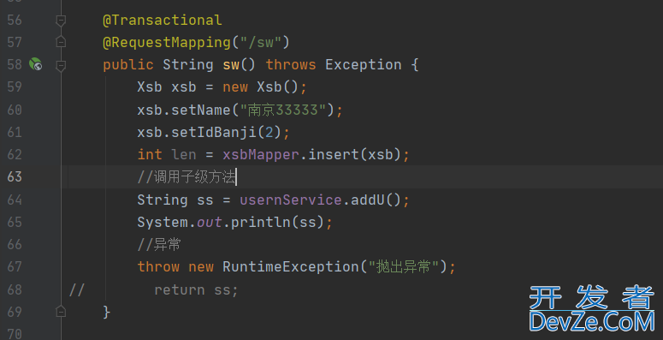
Task: Click the RuntimeException class name
Action: point(291,266)
